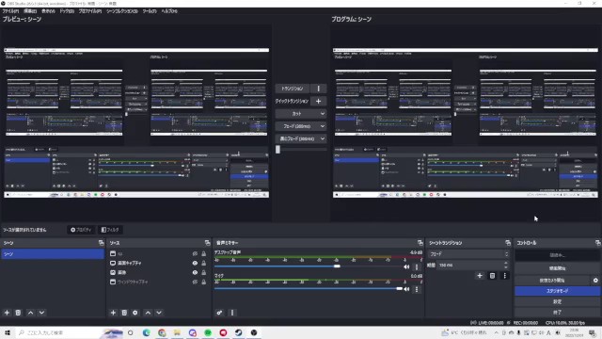Open the ファイル menu
The width and height of the screenshot is (602, 339).
pyautogui.click(x=10, y=11)
